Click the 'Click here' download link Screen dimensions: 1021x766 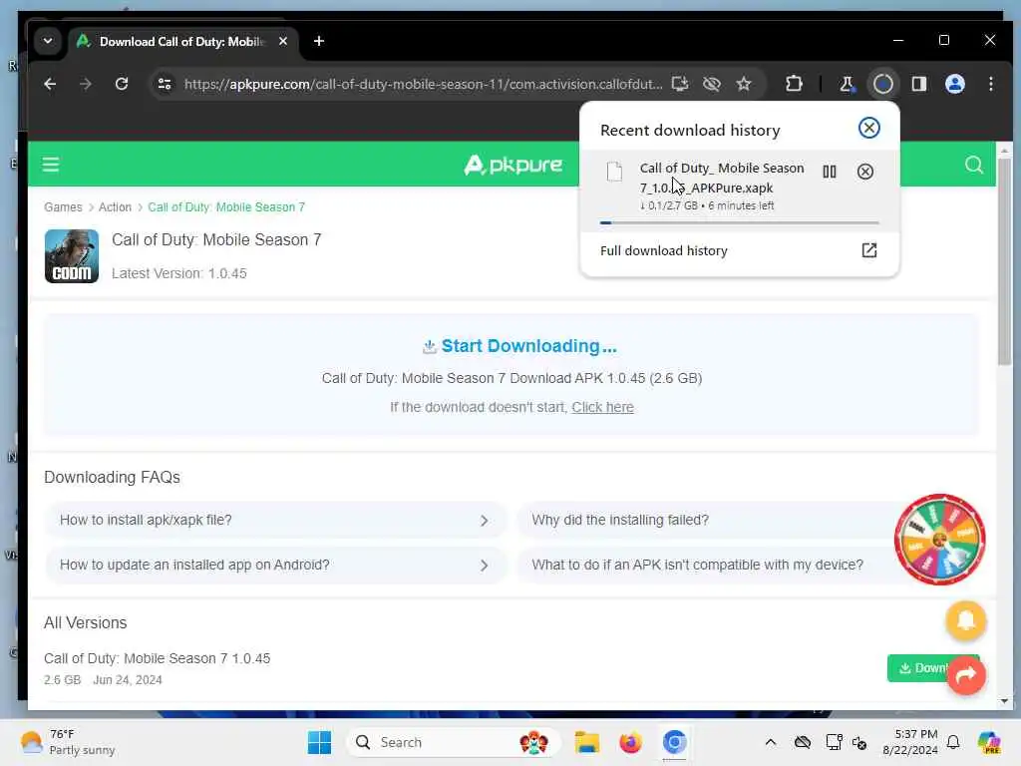tap(602, 407)
